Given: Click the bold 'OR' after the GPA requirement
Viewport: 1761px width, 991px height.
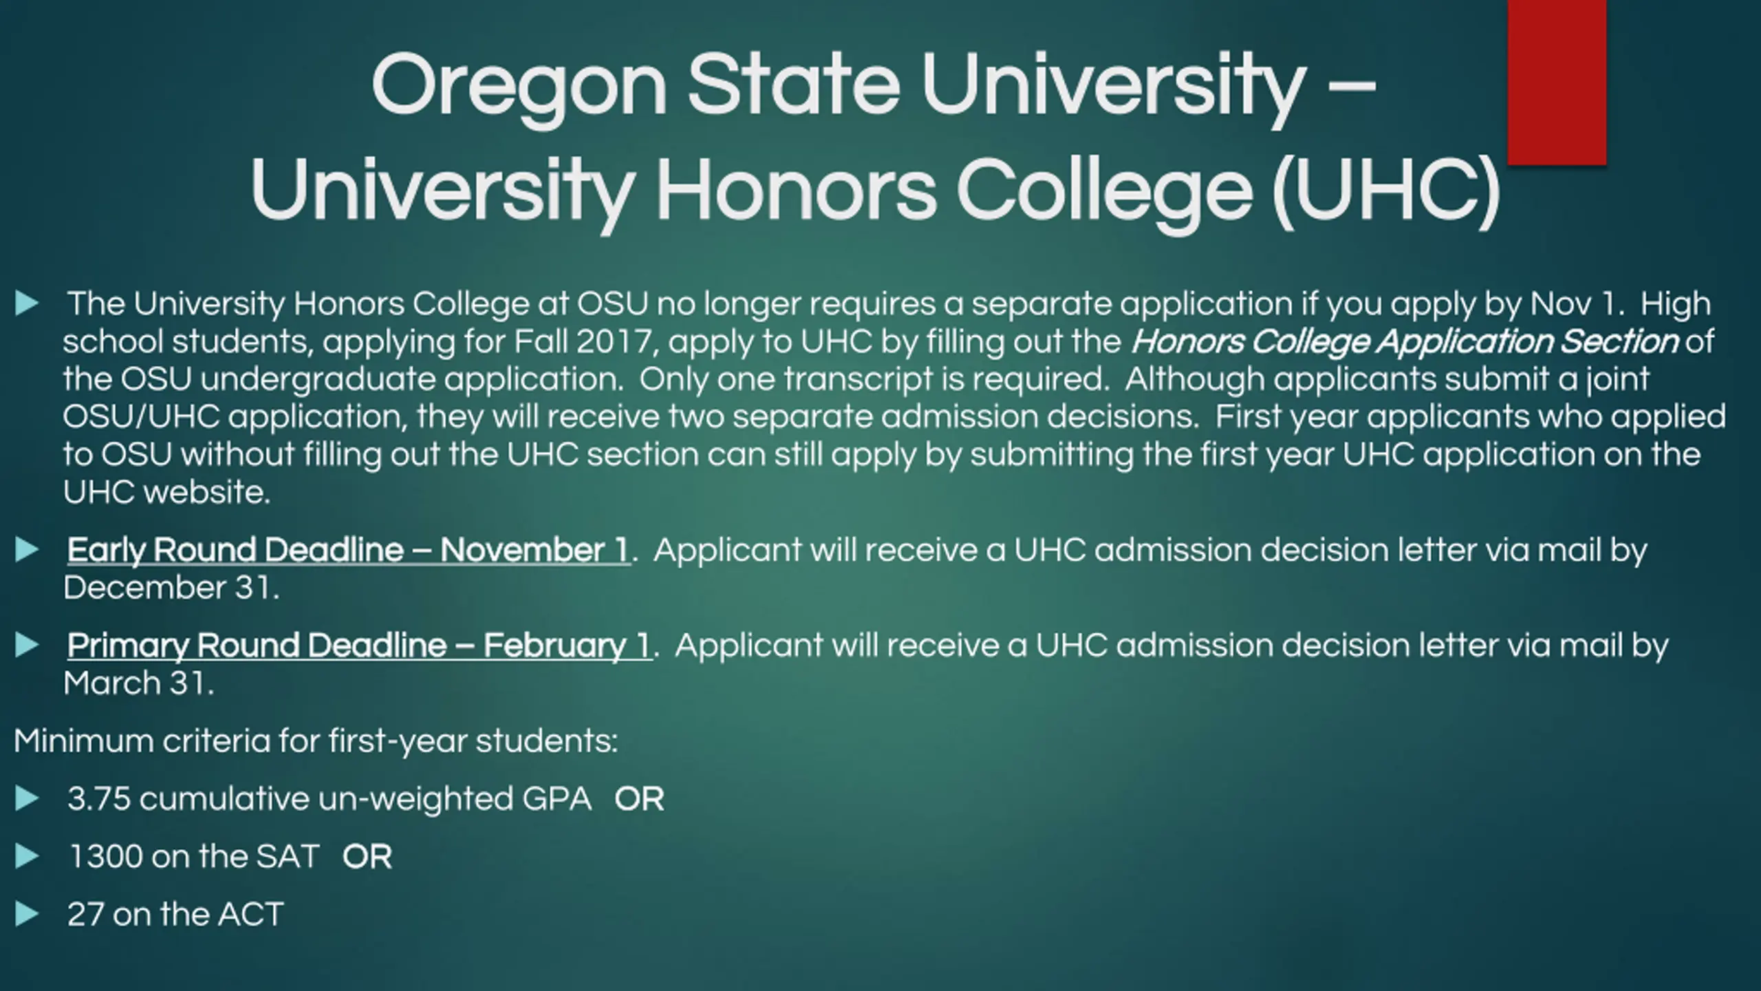Looking at the screenshot, I should tap(639, 799).
